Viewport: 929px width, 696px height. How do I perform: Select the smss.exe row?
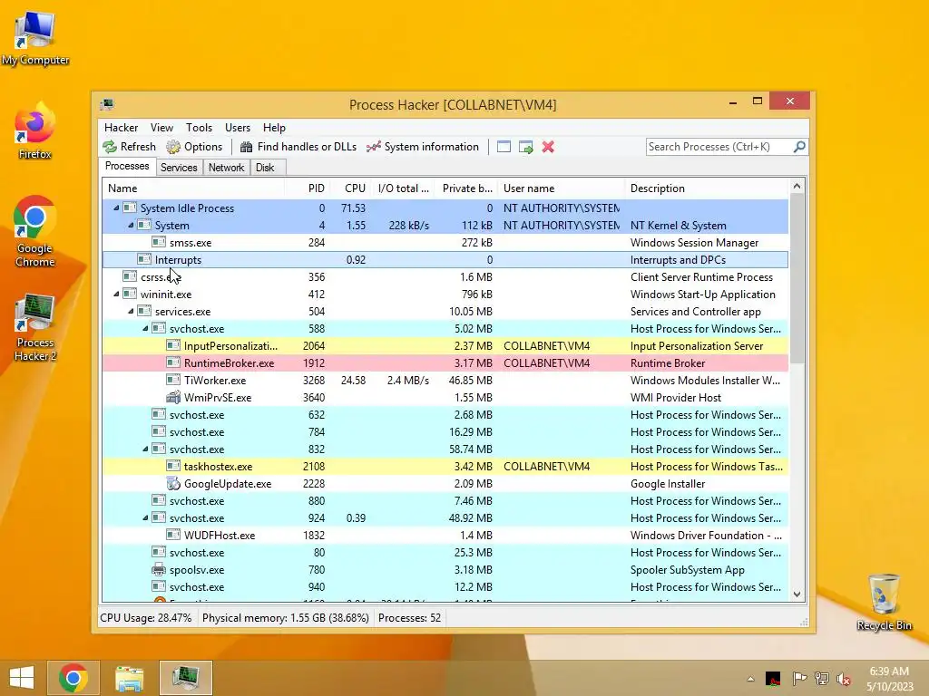coord(445,242)
